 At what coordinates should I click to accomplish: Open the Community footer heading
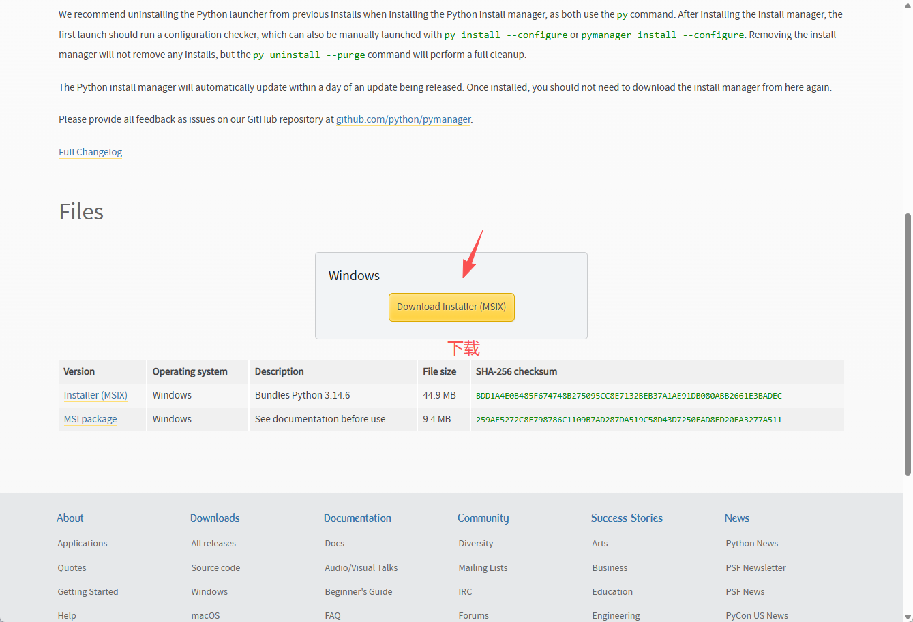pos(483,518)
